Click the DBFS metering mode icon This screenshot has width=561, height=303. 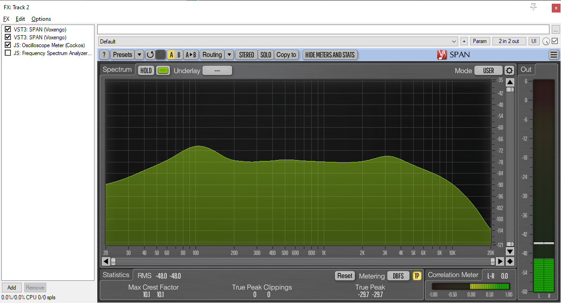click(398, 276)
